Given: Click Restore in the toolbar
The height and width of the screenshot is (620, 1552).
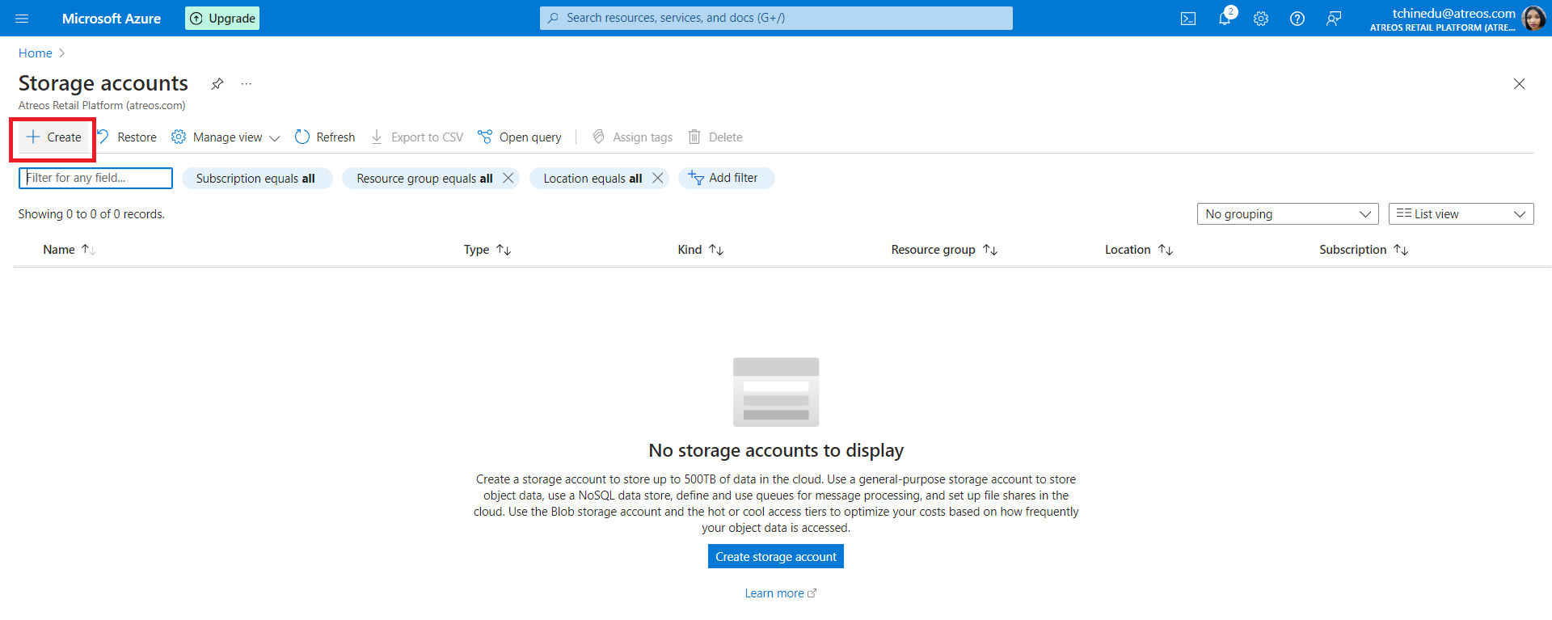Looking at the screenshot, I should (127, 137).
